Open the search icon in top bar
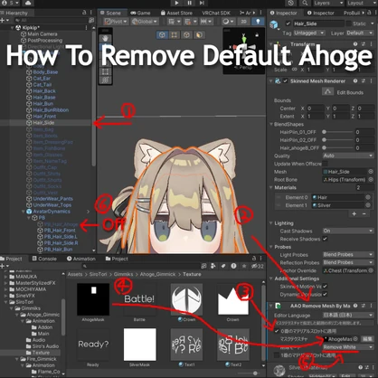The width and height of the screenshot is (378, 378). [x=305, y=3]
